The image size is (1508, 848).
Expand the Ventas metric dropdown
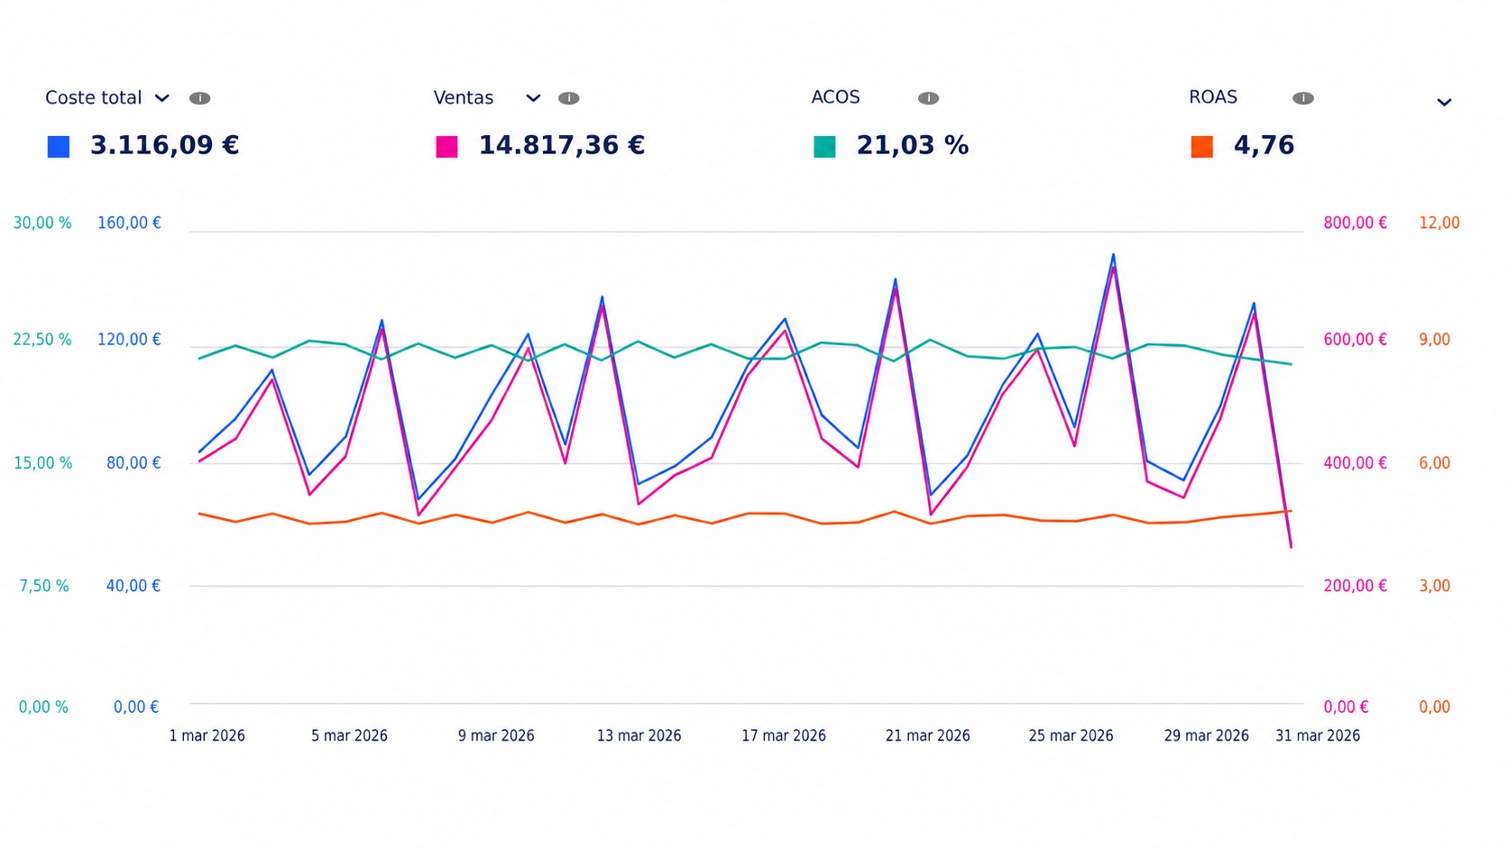[x=533, y=98]
